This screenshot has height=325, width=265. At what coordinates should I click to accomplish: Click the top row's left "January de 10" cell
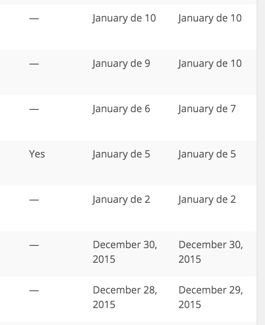tap(124, 18)
